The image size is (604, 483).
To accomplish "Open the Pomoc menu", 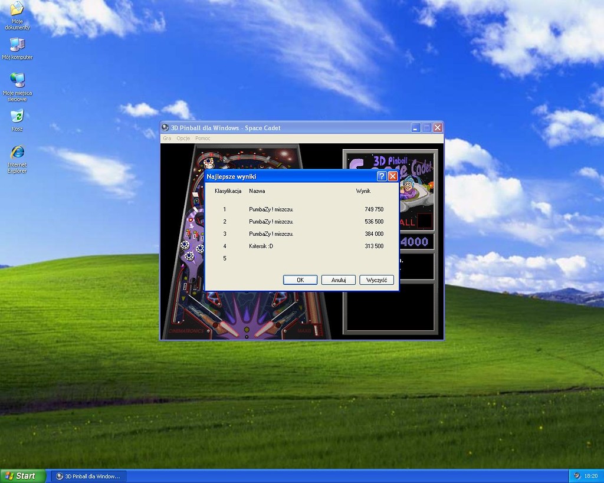I will tap(203, 138).
